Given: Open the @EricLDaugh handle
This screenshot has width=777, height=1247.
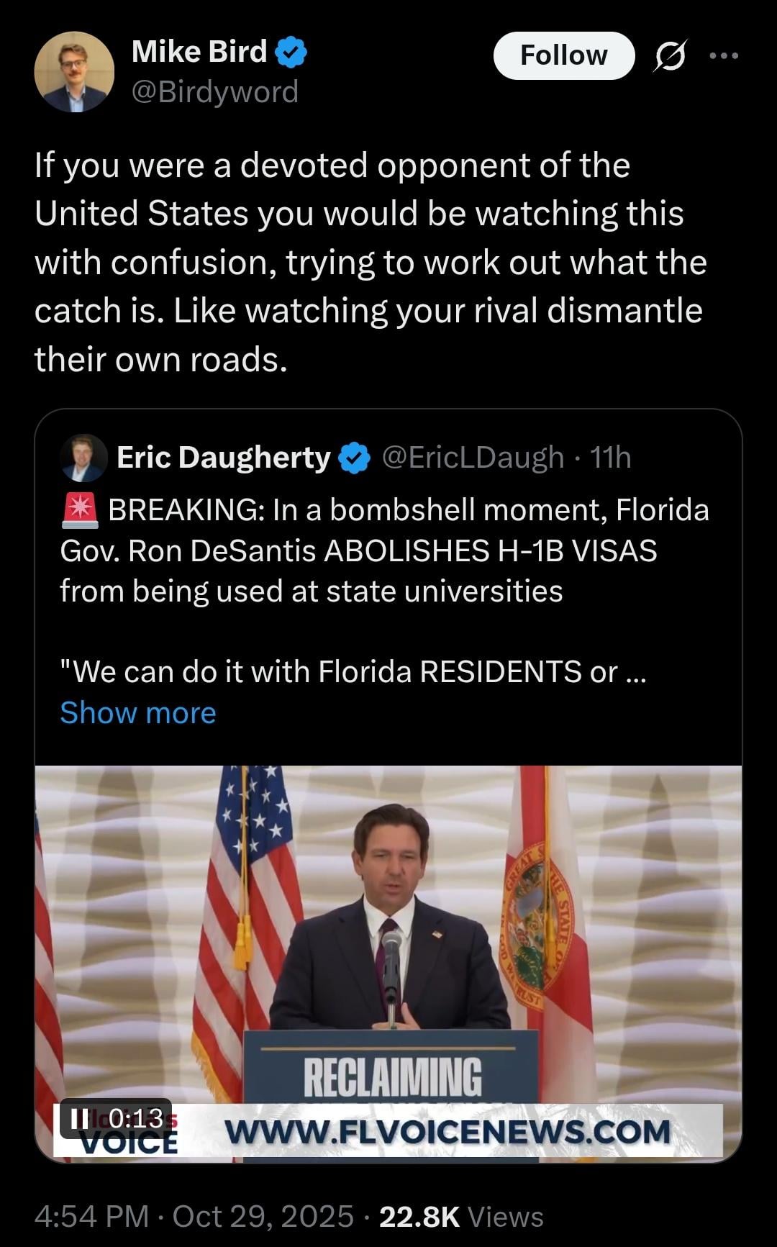Looking at the screenshot, I should pos(473,458).
